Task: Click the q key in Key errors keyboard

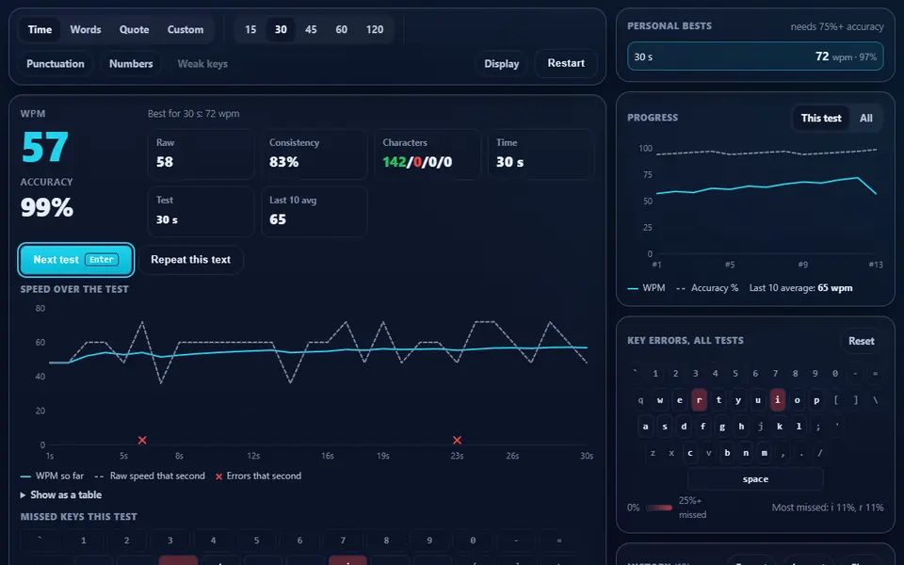Action: pyautogui.click(x=640, y=399)
